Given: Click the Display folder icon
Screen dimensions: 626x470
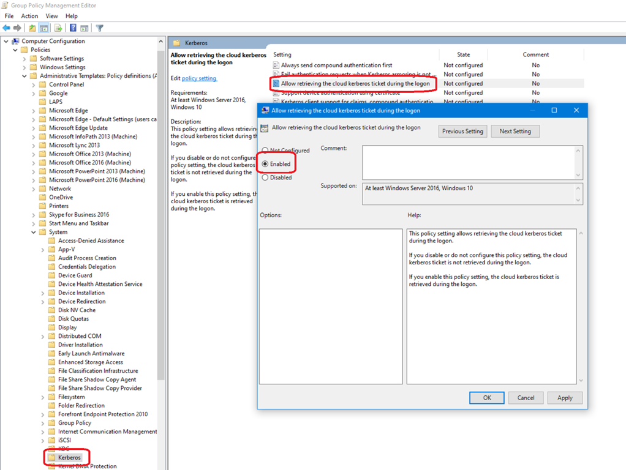Looking at the screenshot, I should [x=52, y=327].
